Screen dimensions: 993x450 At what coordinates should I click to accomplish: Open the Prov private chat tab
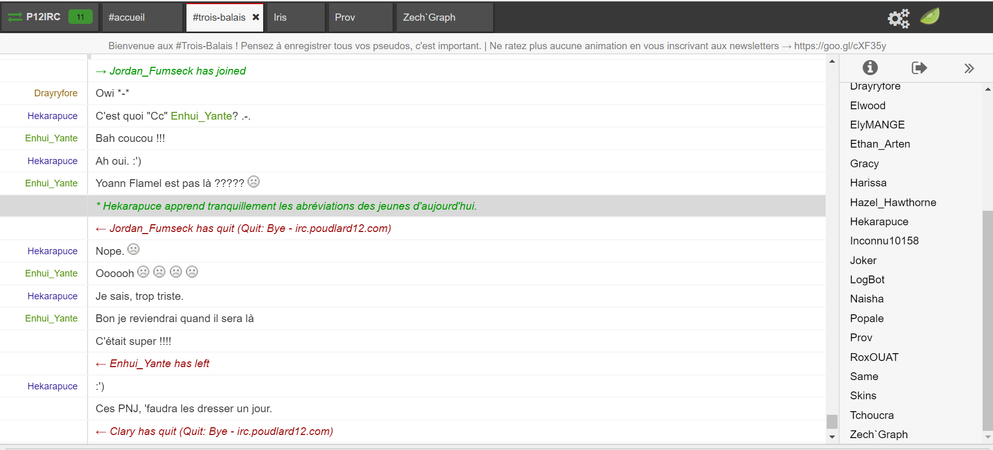click(x=361, y=17)
